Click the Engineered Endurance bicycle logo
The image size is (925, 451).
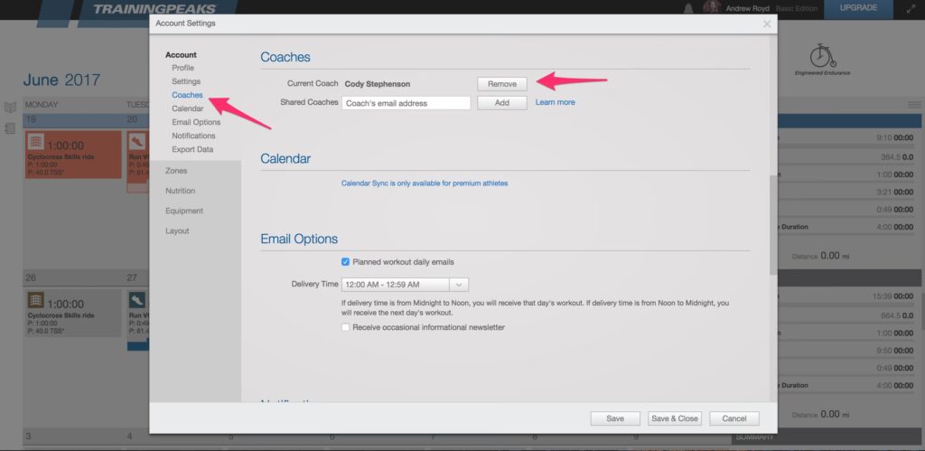pos(822,60)
